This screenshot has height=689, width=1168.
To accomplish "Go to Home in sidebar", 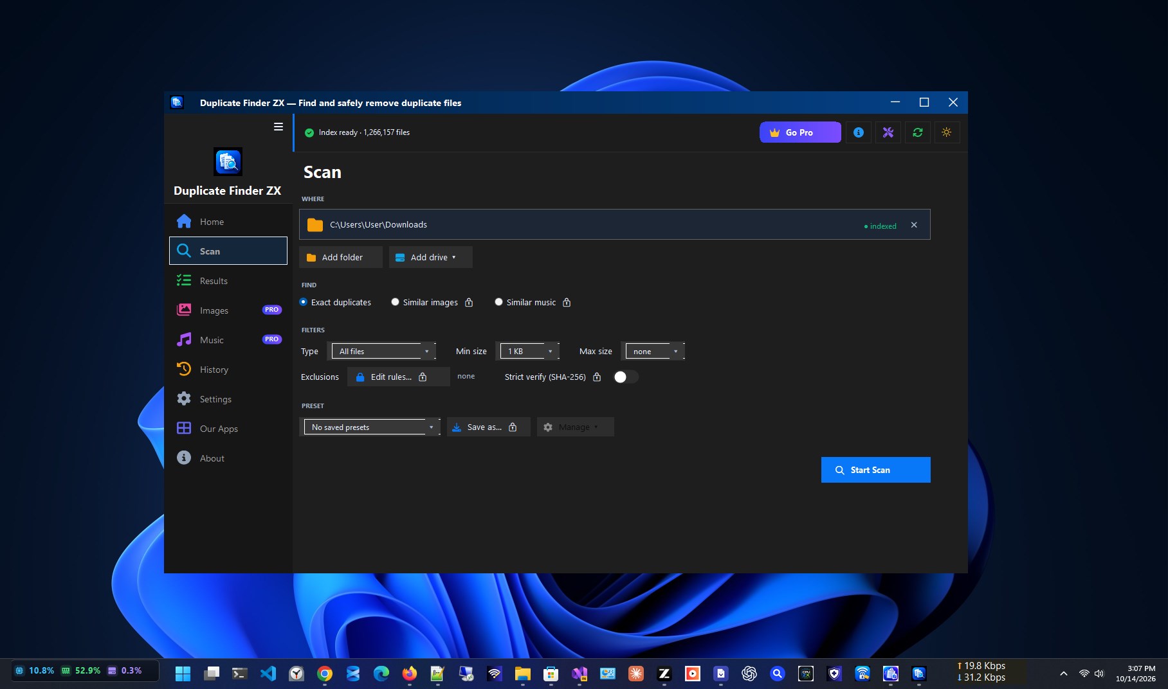I will (228, 222).
